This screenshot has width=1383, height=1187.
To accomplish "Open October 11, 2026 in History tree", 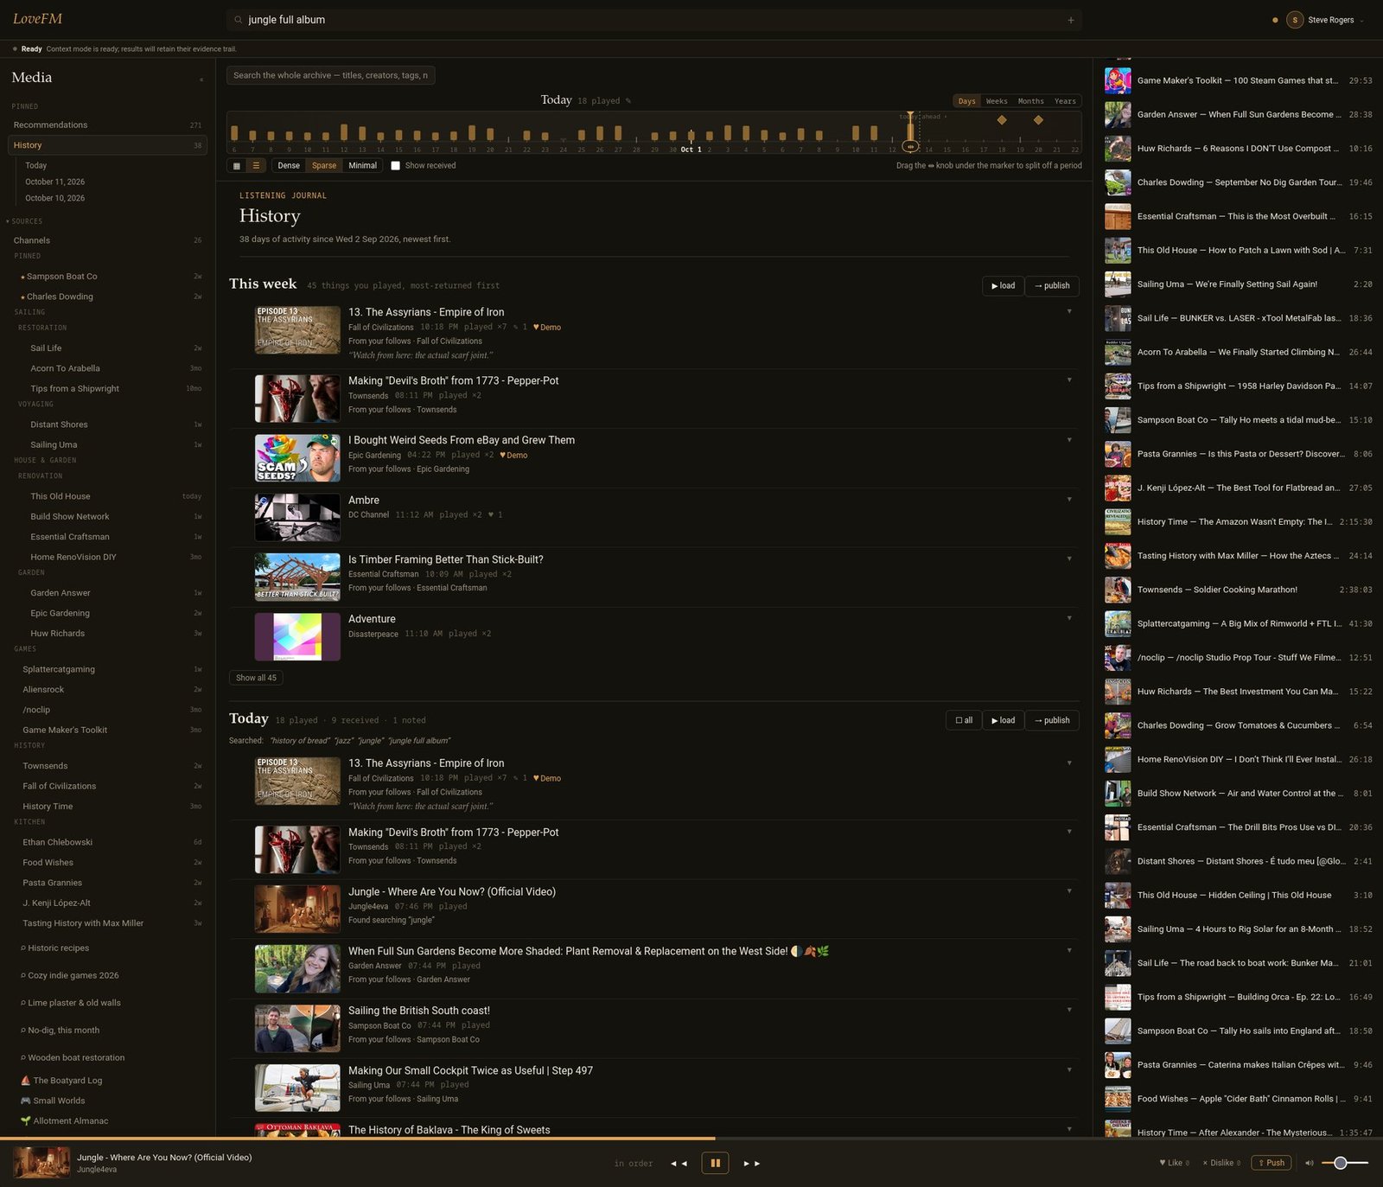I will point(55,182).
